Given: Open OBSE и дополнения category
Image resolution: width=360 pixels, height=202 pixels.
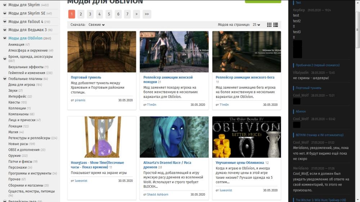Looking at the screenshot, I should coord(24,150).
